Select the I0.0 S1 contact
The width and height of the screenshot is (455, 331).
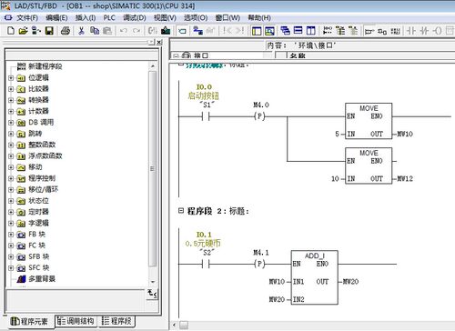(x=206, y=116)
